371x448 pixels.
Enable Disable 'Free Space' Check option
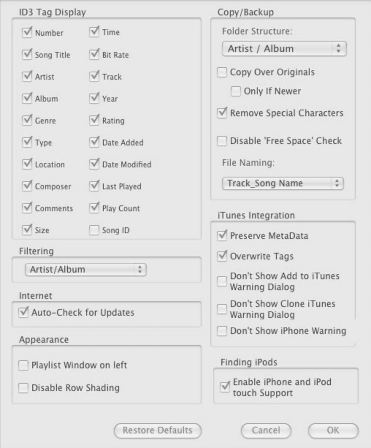coord(222,141)
